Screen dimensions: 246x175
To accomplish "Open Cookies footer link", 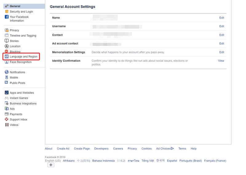I will (x=147, y=149).
